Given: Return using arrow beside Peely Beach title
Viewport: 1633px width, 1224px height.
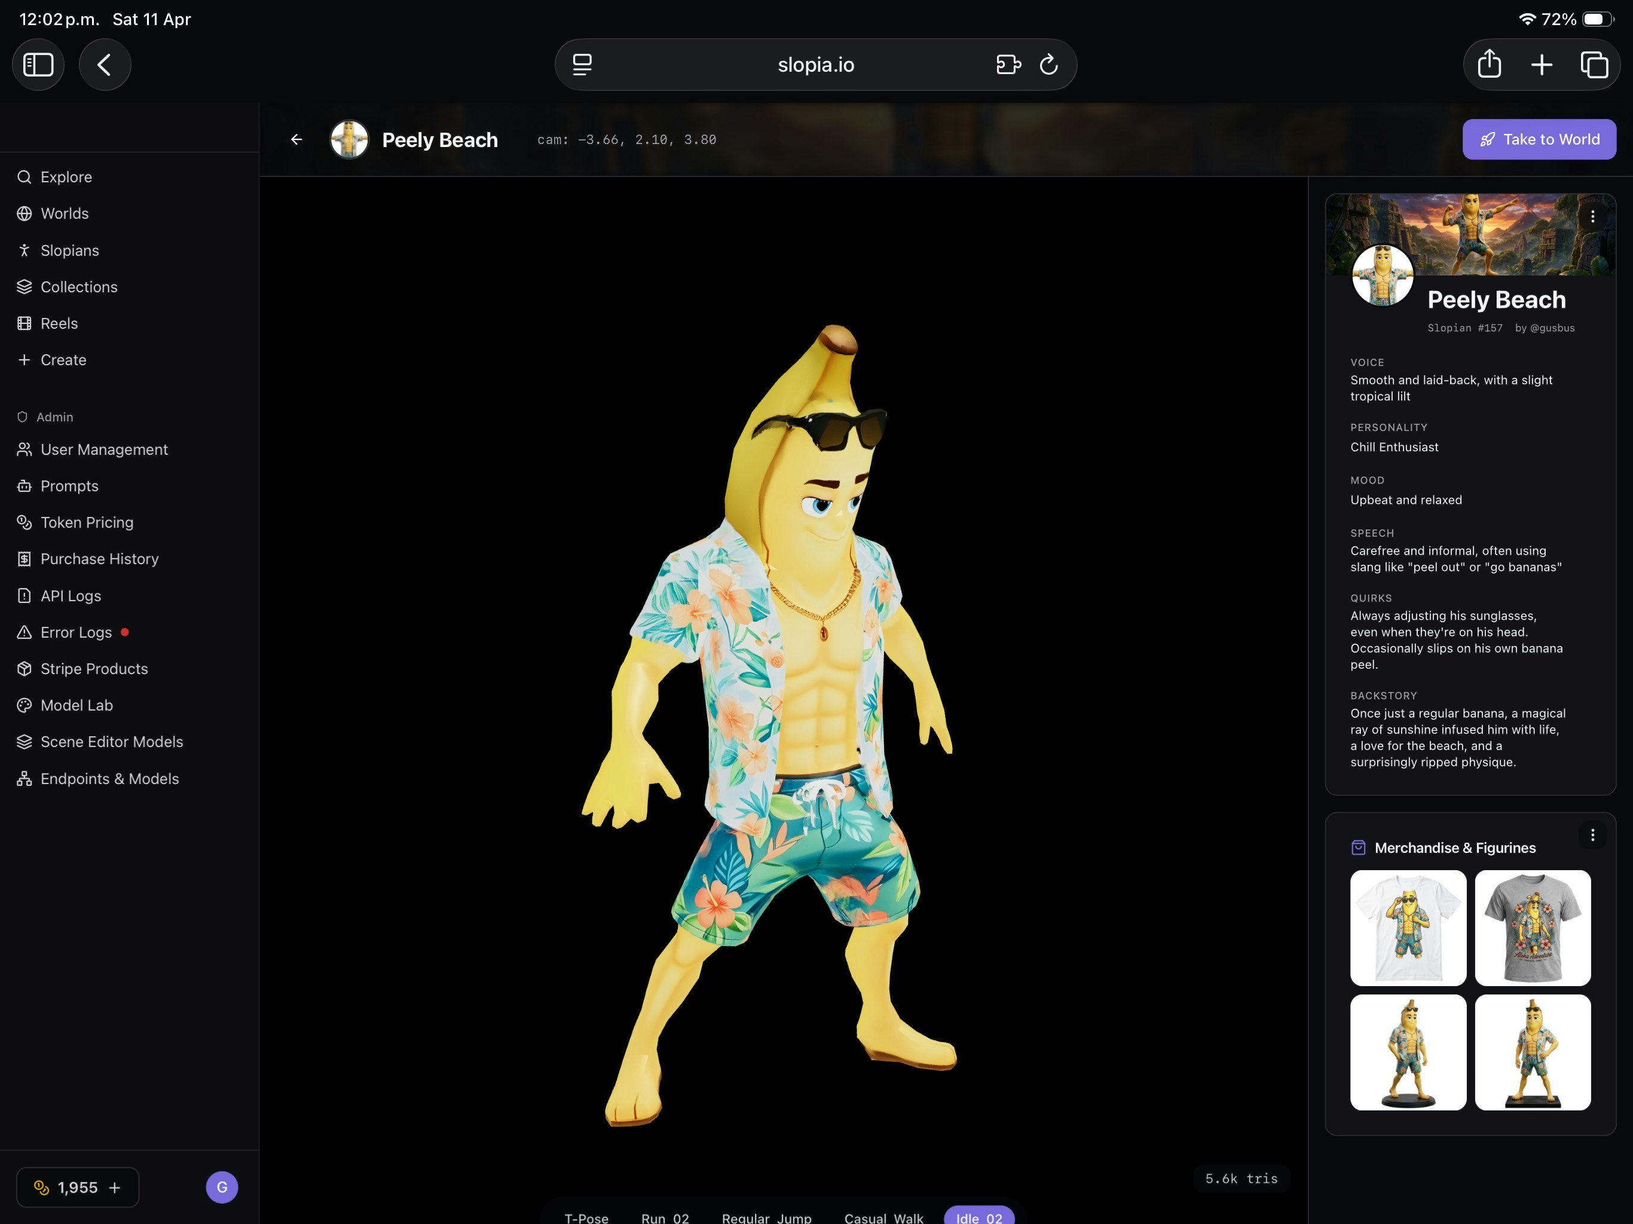Looking at the screenshot, I should [x=297, y=139].
